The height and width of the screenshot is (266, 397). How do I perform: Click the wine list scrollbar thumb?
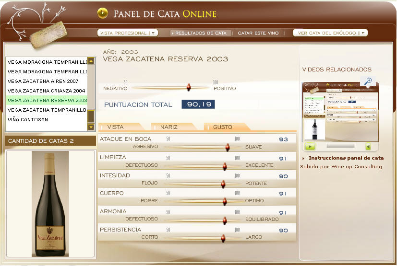(91, 116)
